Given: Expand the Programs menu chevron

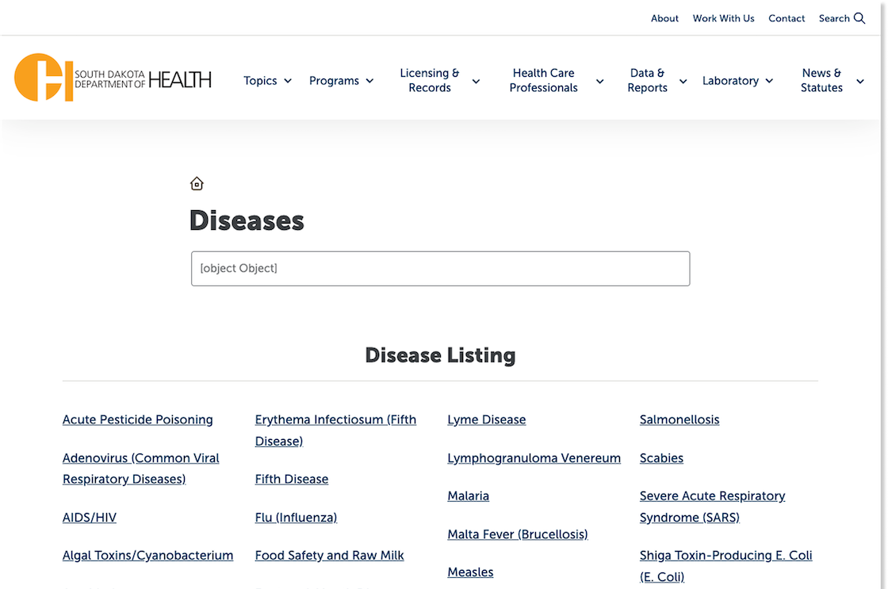Looking at the screenshot, I should click(x=369, y=81).
